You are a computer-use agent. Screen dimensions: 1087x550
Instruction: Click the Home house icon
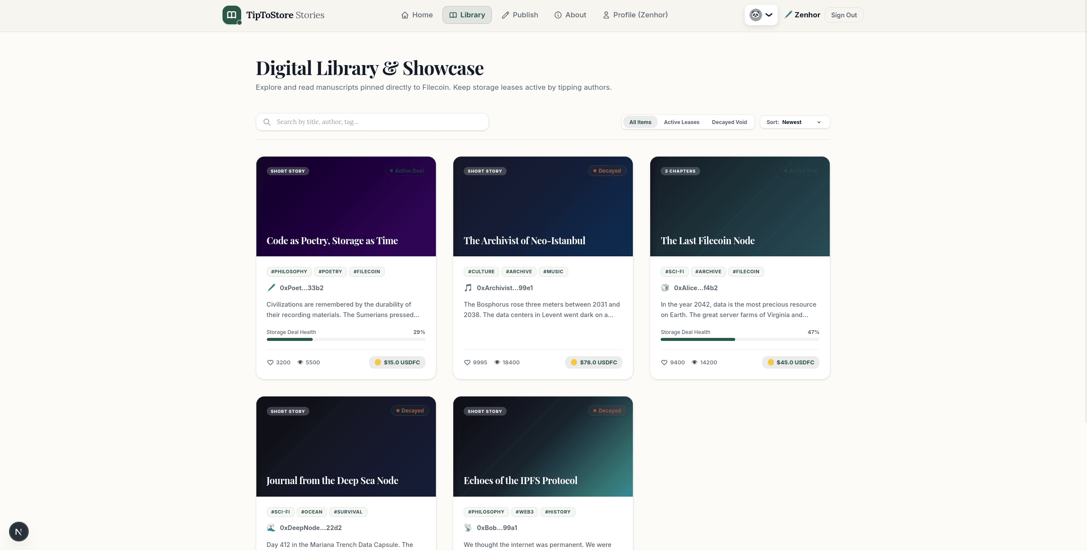pyautogui.click(x=405, y=15)
